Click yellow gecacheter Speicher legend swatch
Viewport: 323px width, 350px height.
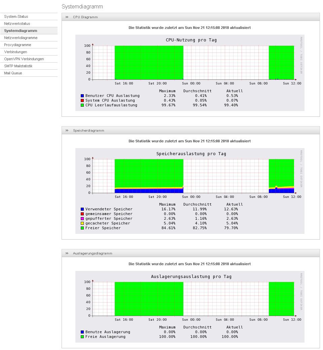(82, 223)
